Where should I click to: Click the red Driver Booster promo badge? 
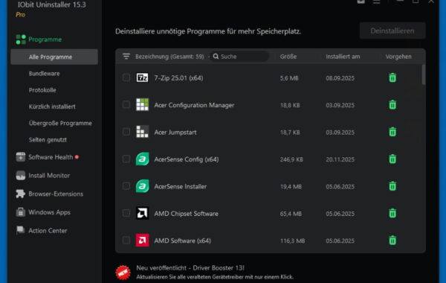tap(123, 273)
